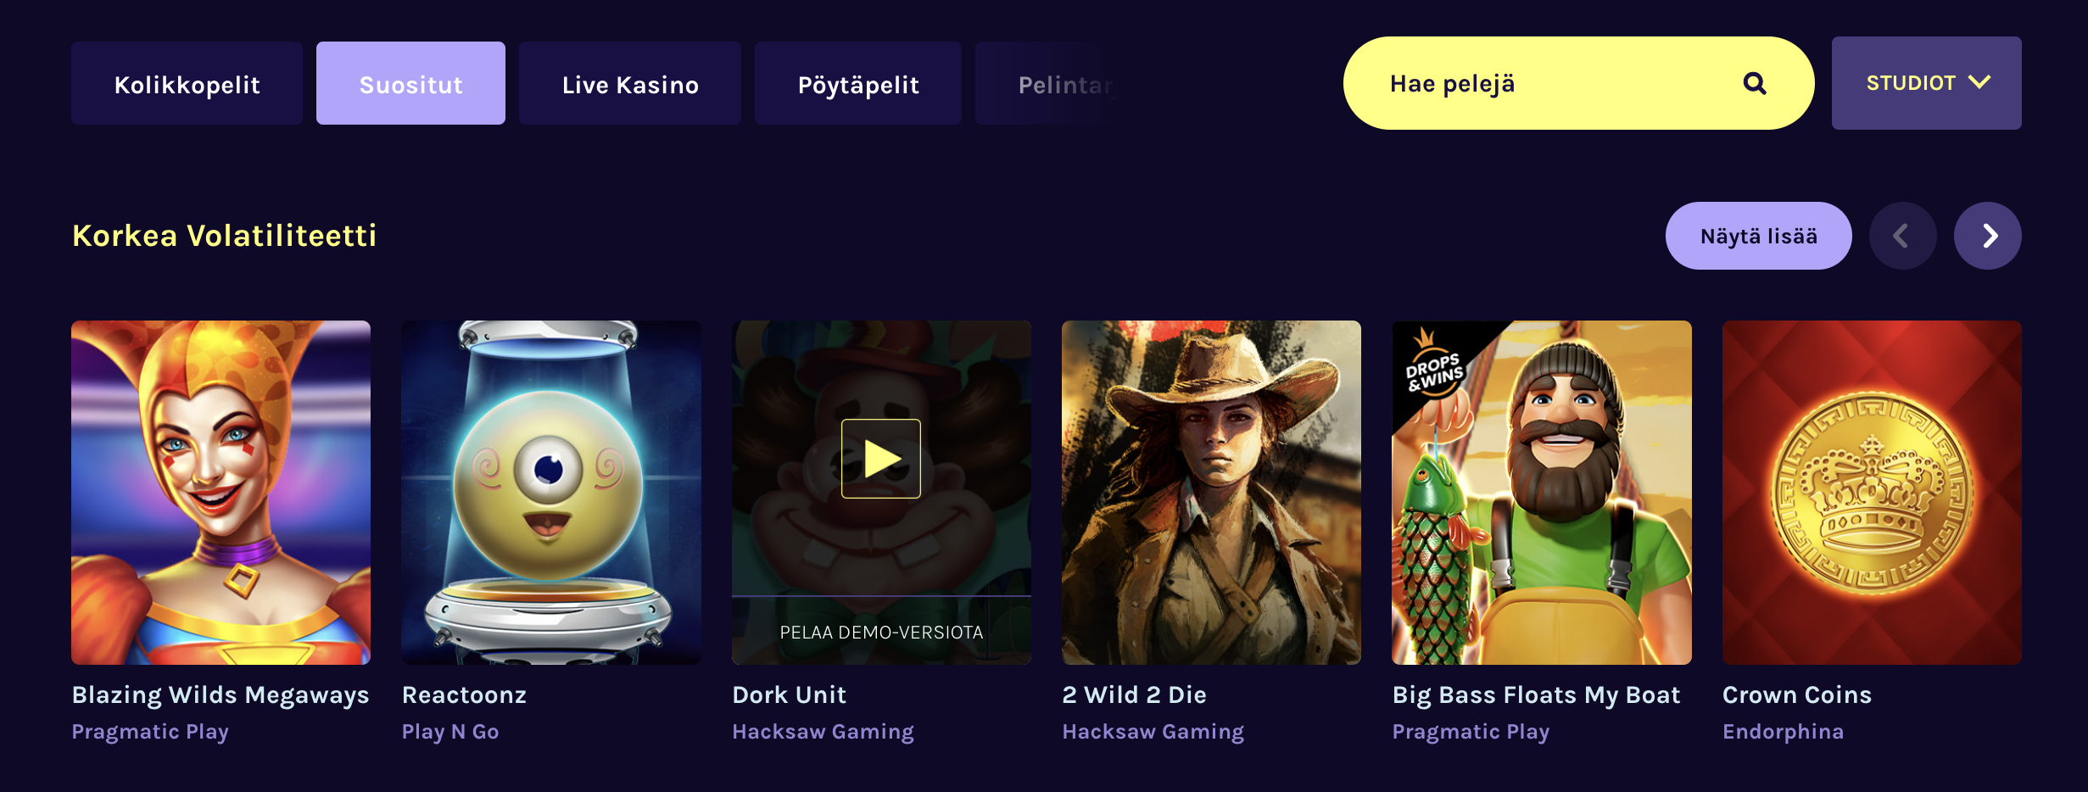Open the Dork Unit title link
The image size is (2088, 792).
coord(789,695)
